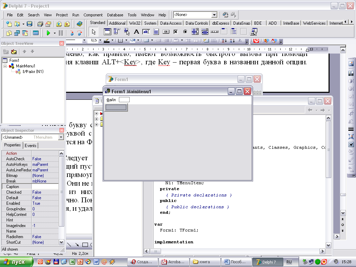The image size is (356, 267).
Task: Click the Default property False value
Action: pos(45,198)
